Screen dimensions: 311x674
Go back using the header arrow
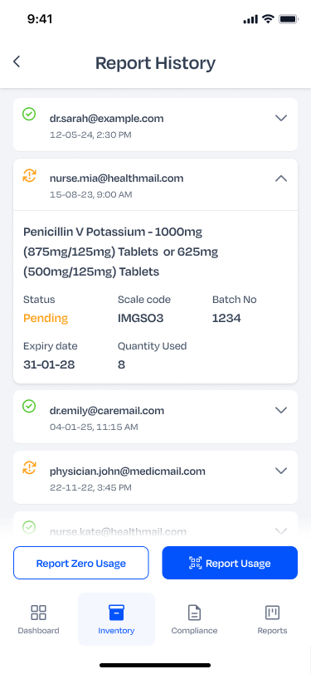[17, 62]
